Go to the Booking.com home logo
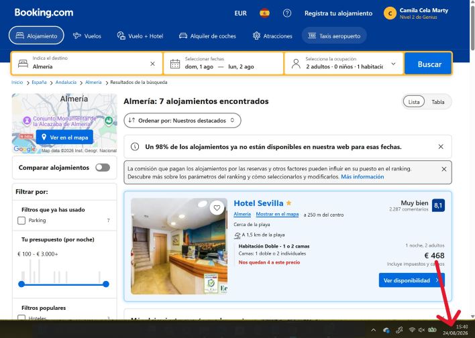The image size is (475, 338). tap(44, 13)
